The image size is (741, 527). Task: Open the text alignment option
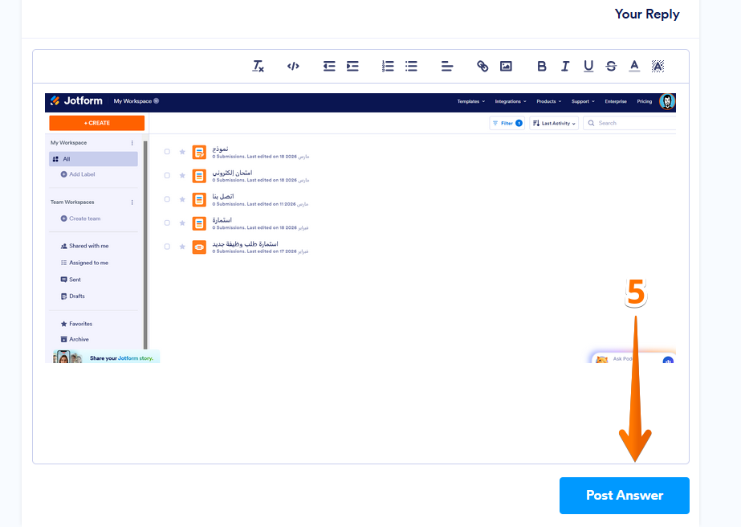click(x=447, y=66)
